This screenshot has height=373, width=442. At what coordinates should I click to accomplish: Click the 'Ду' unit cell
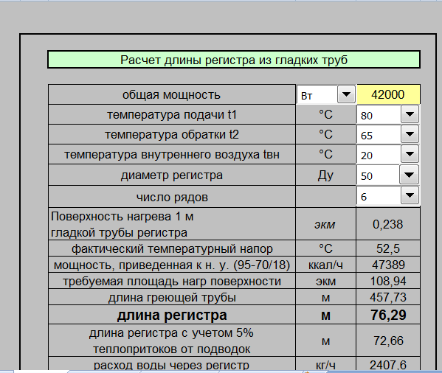325,175
